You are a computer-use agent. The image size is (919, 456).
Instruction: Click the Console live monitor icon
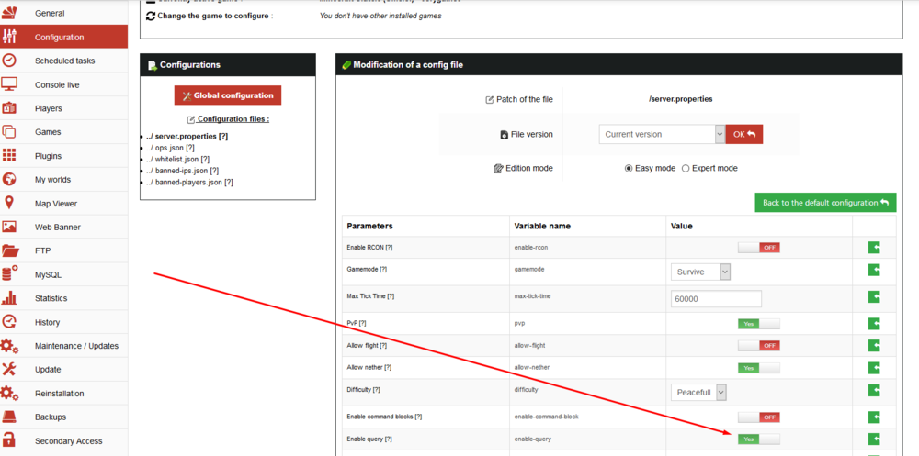coord(10,84)
